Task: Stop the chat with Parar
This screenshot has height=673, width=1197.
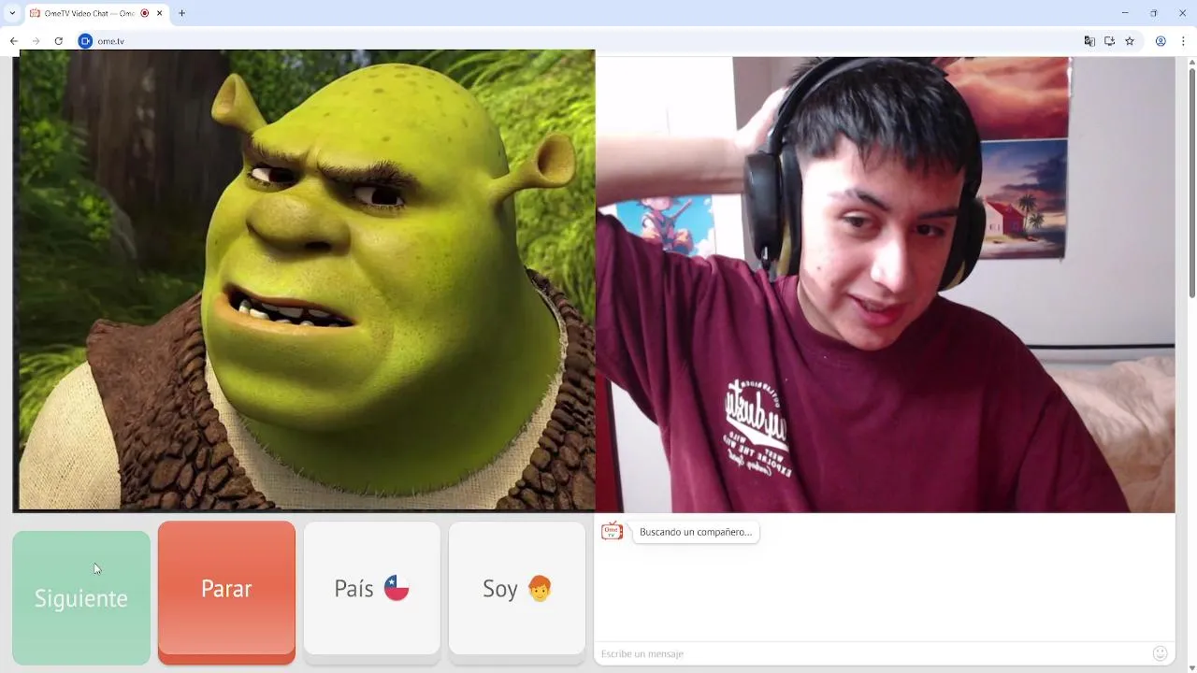Action: (226, 592)
